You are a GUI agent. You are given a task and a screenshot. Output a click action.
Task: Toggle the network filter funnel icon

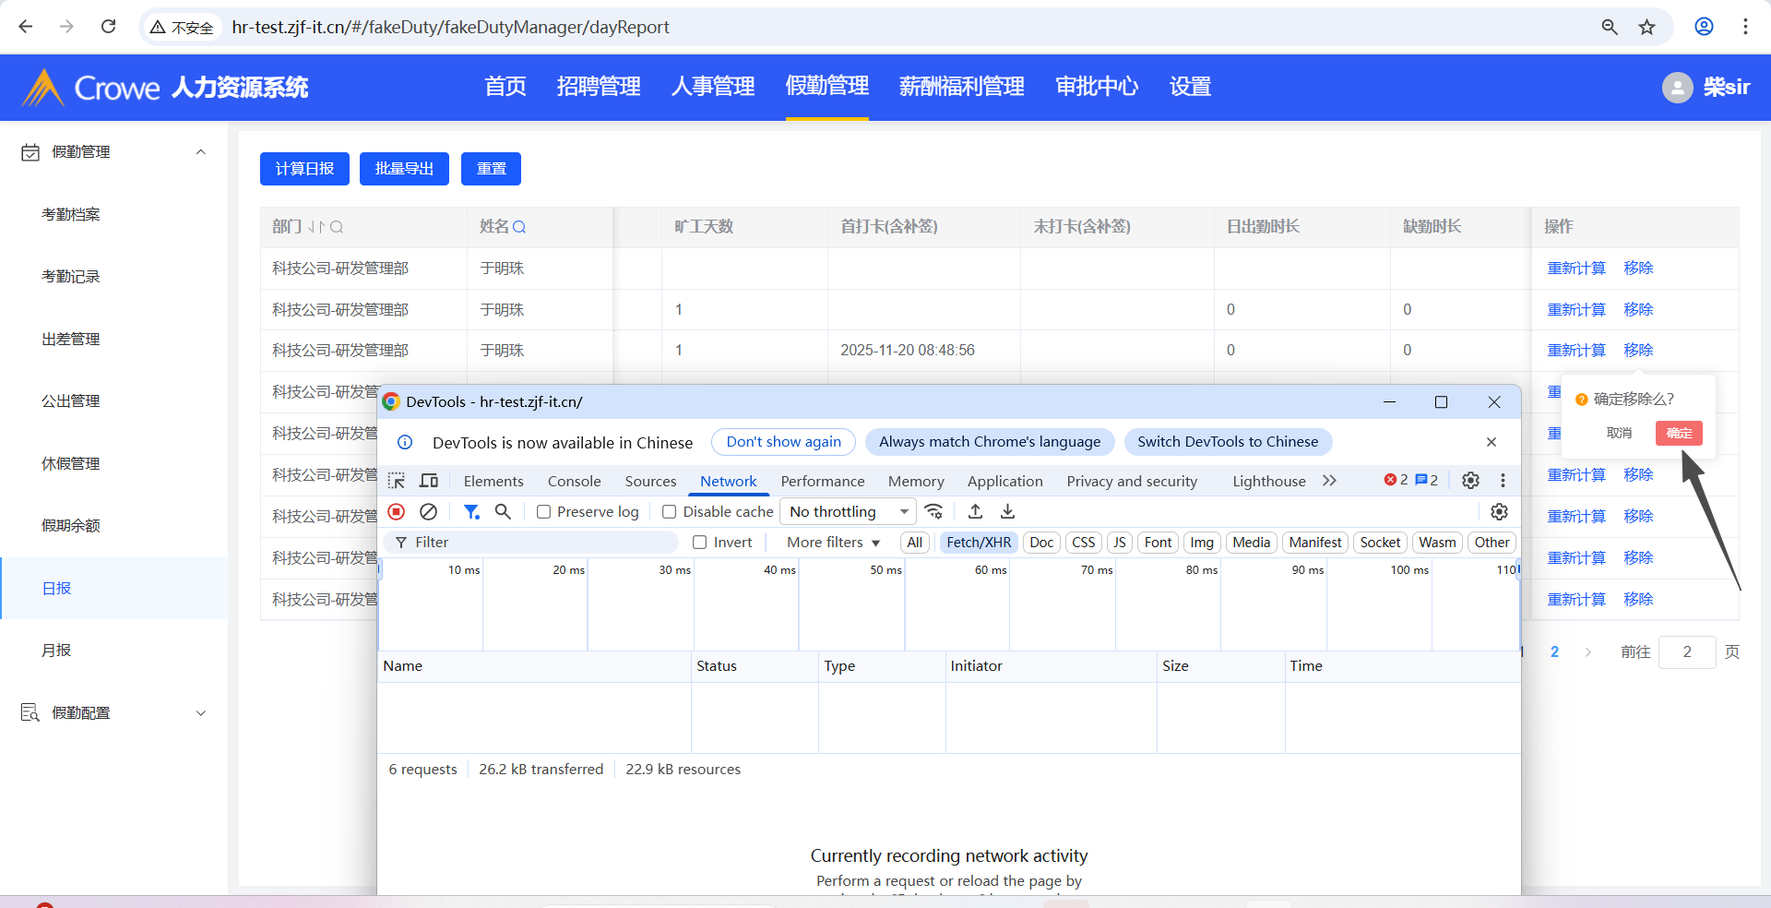471,511
